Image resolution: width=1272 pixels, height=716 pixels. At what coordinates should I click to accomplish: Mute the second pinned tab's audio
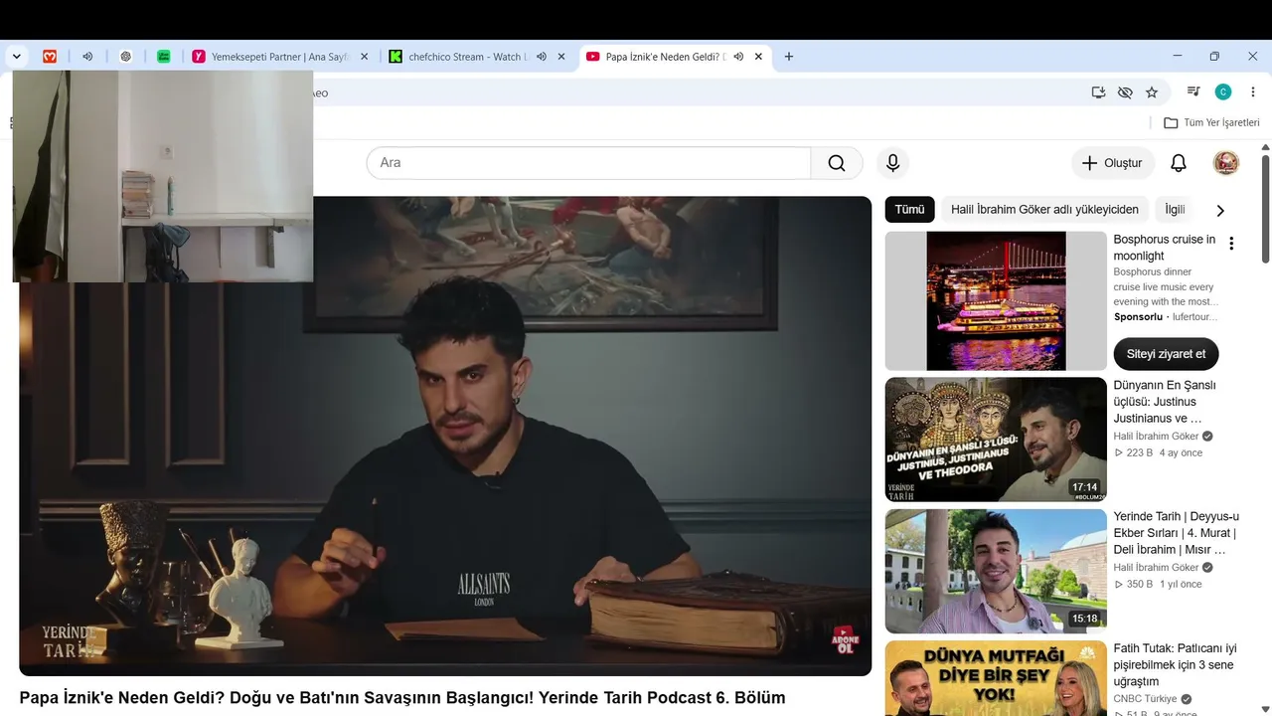(x=87, y=57)
